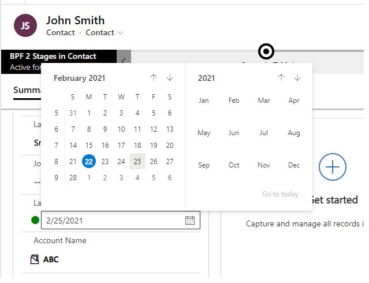369x283 pixels.
Task: Select Nov in month picker
Action: (x=264, y=165)
